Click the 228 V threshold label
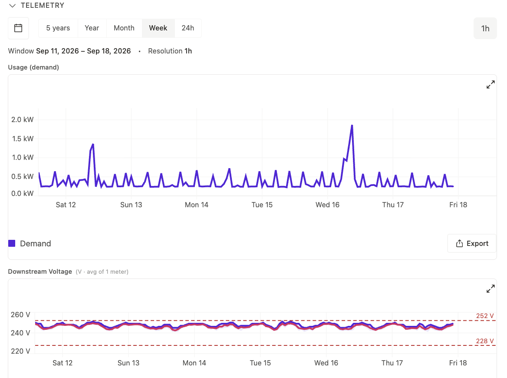507x378 pixels. coord(485,341)
